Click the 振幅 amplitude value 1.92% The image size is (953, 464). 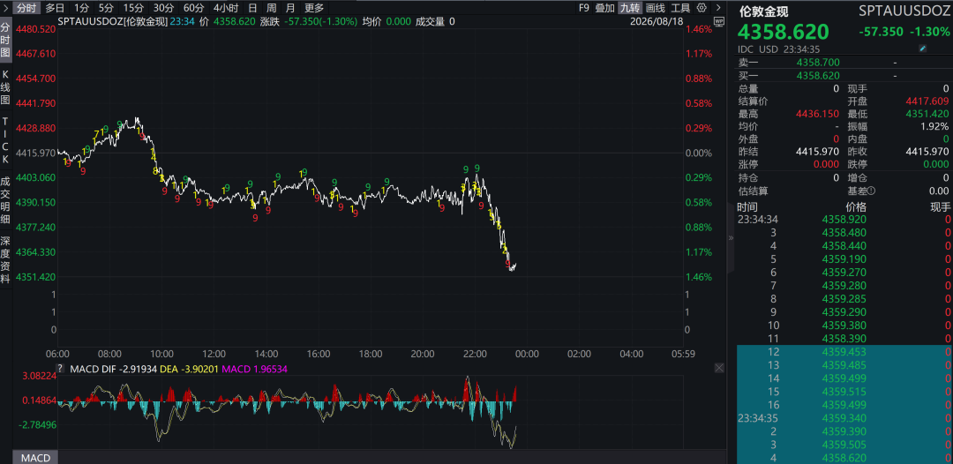(934, 126)
